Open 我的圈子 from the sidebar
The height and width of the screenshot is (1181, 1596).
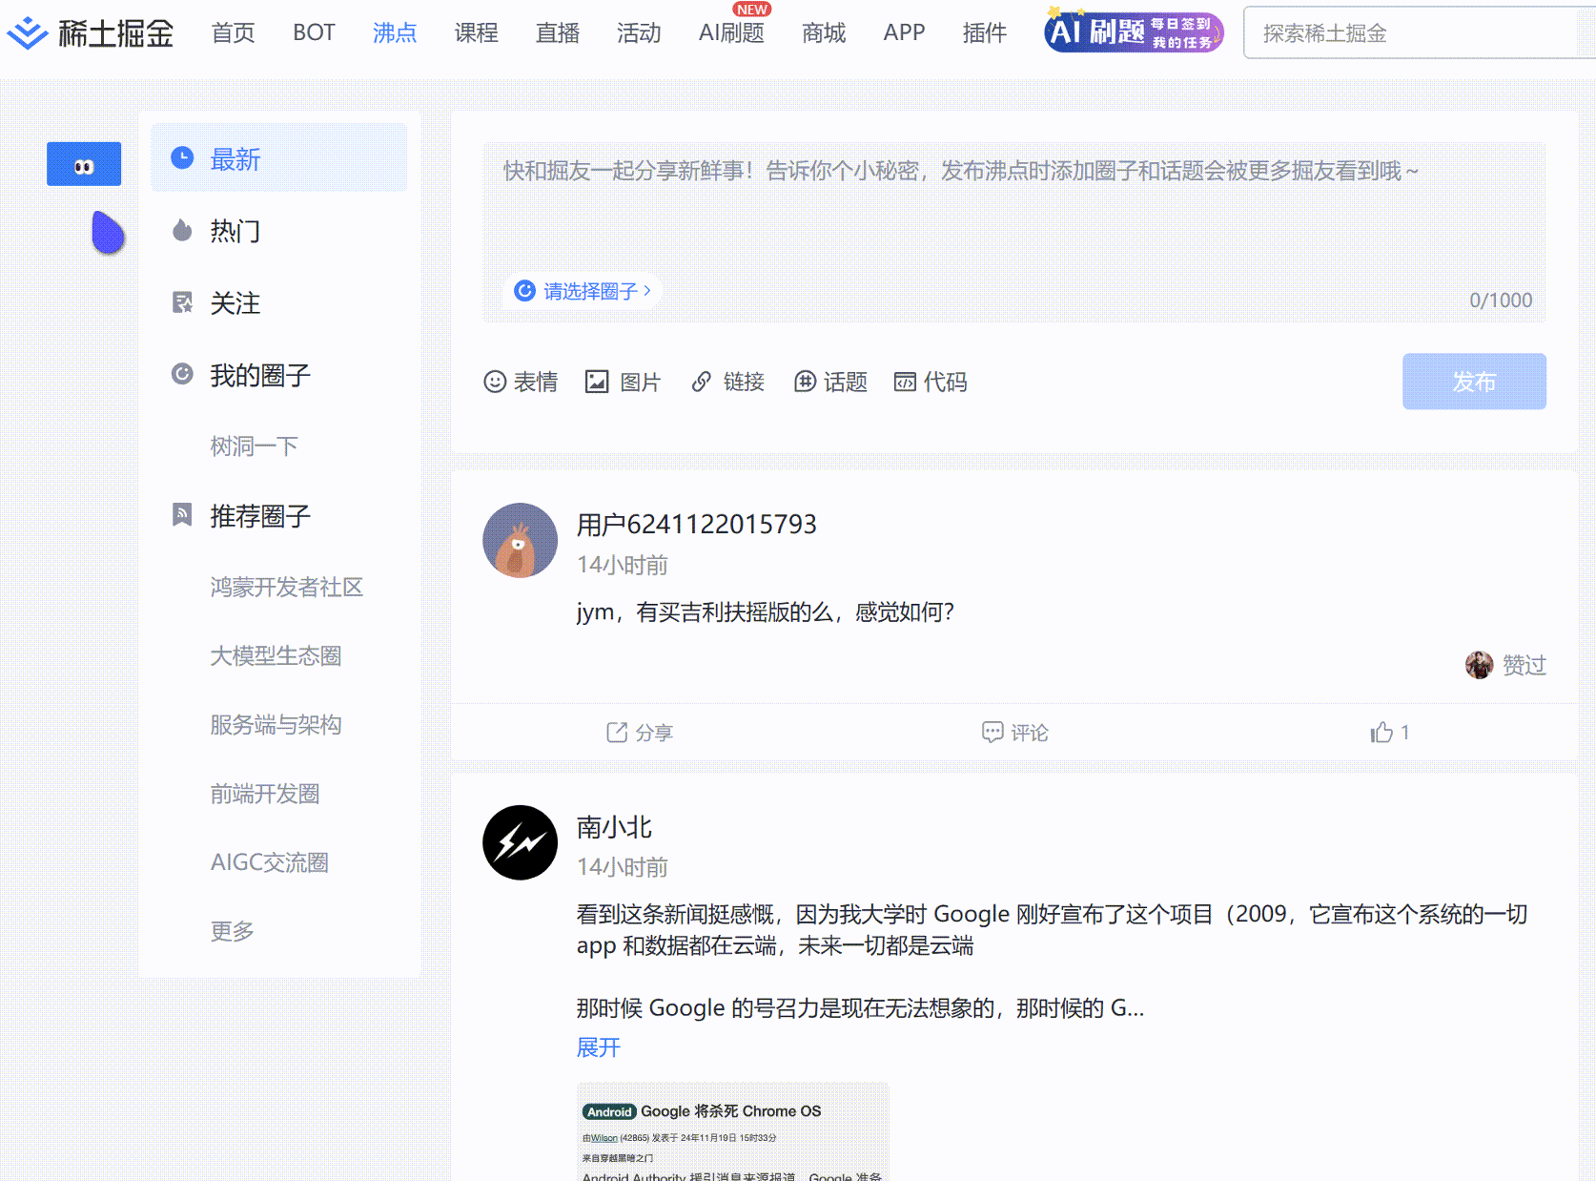click(x=258, y=375)
